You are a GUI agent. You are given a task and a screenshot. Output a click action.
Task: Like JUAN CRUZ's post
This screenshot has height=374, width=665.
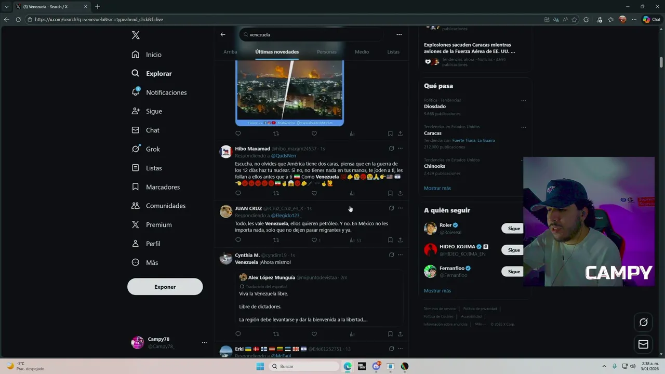pos(314,240)
